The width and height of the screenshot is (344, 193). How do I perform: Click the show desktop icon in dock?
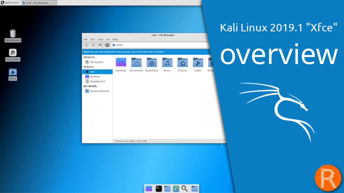pos(149,189)
